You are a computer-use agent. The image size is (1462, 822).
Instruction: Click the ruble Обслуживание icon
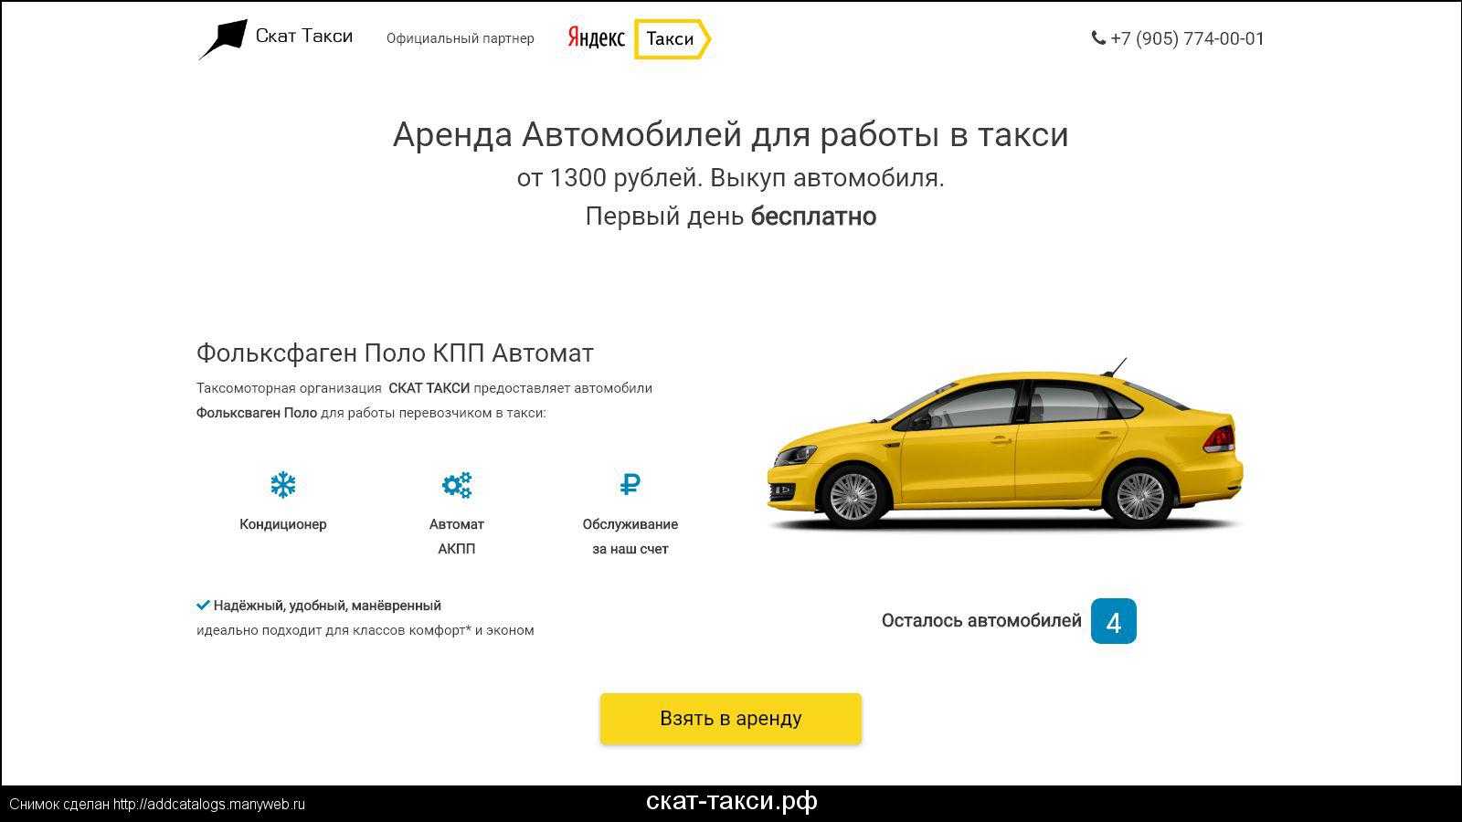point(630,484)
